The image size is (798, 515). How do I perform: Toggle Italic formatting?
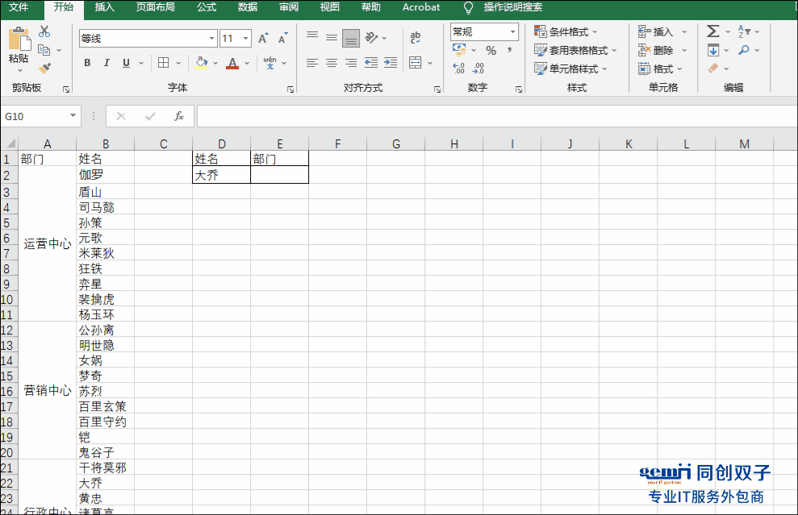point(107,63)
